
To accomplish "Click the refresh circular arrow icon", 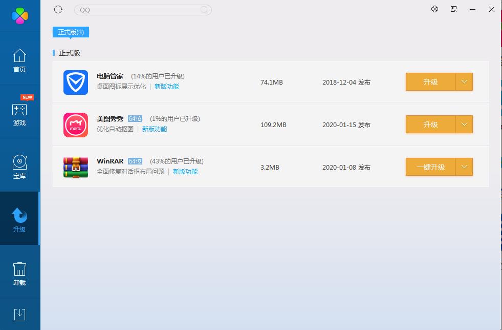I will (x=58, y=10).
